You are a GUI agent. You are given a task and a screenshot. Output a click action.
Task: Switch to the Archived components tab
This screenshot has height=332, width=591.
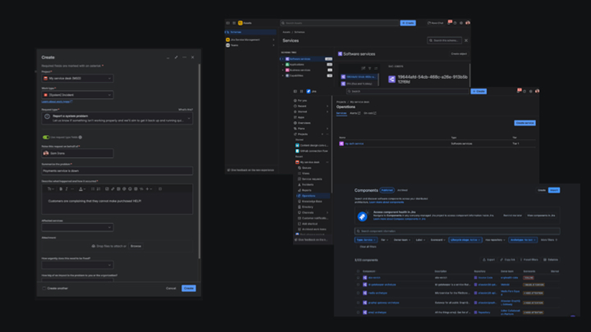[402, 190]
